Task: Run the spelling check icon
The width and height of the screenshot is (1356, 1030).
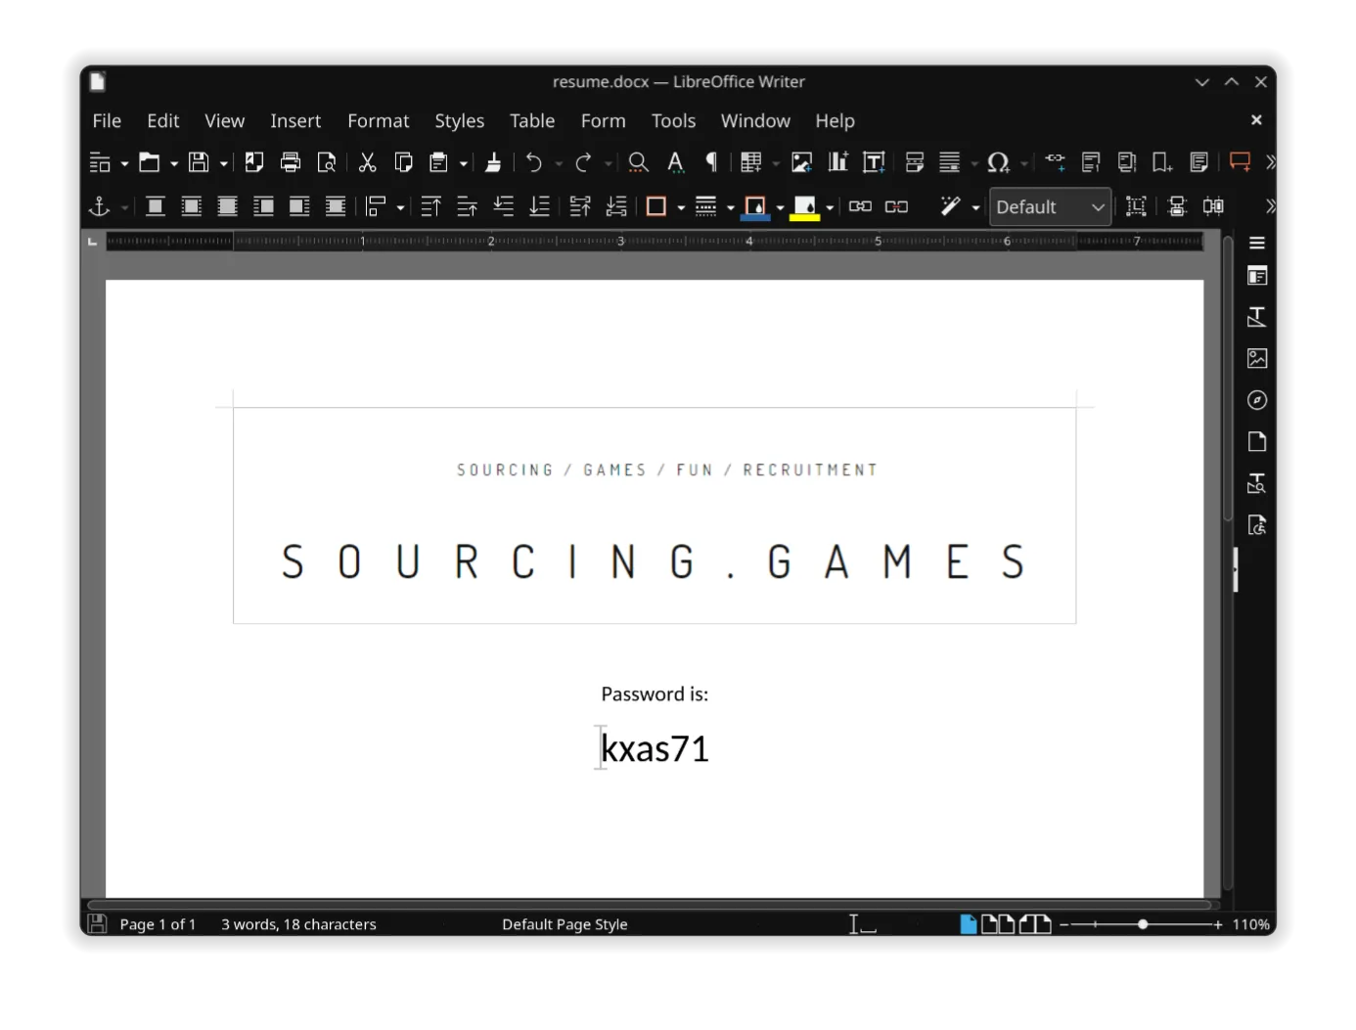Action: tap(675, 162)
